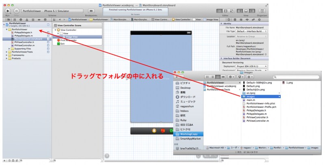Viewport: 325px width, 165px height.
Task: Show the Issue navigator tab
Action: [x=27, y=19]
